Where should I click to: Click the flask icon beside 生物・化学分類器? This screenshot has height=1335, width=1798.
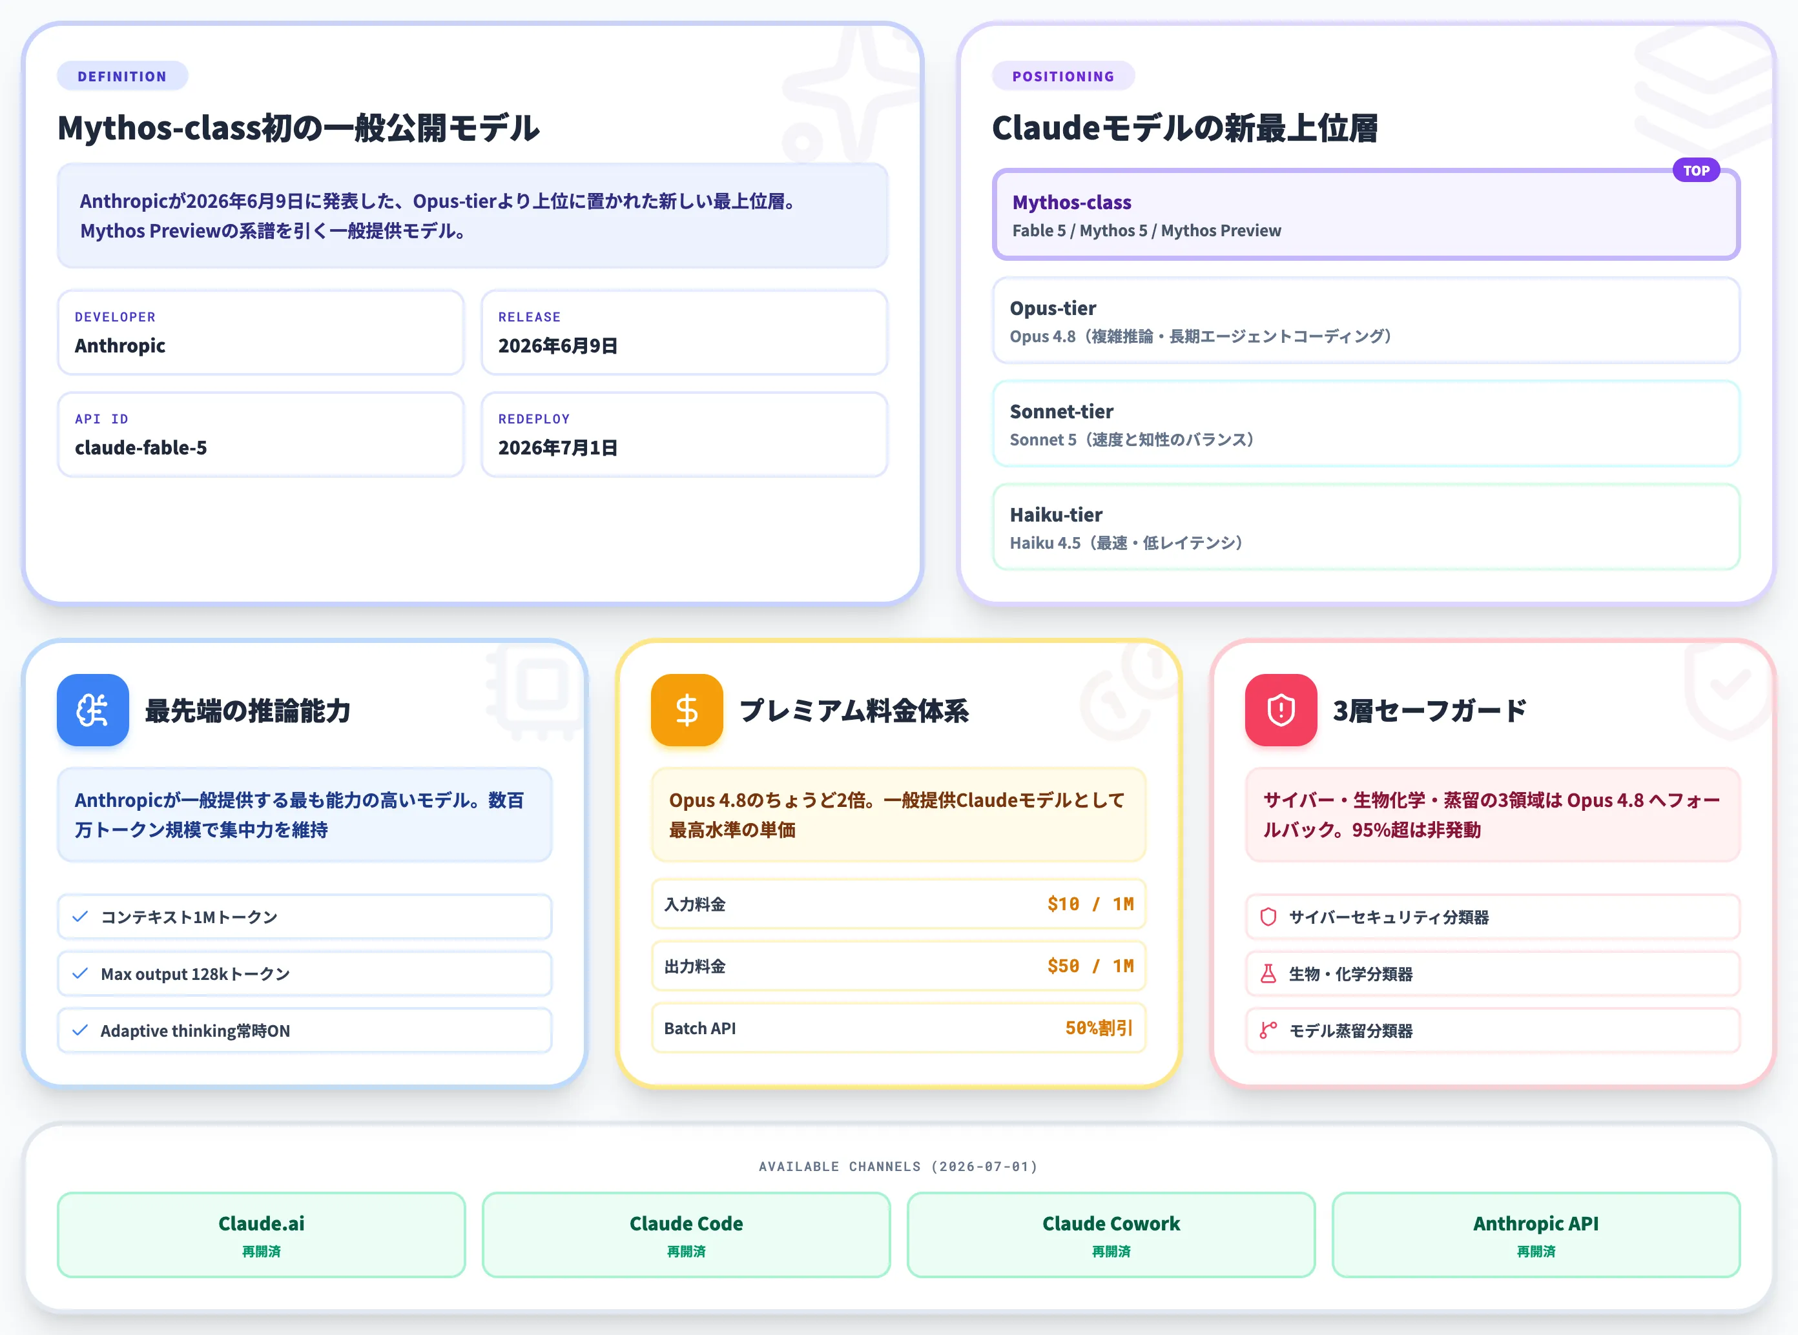pos(1268,973)
